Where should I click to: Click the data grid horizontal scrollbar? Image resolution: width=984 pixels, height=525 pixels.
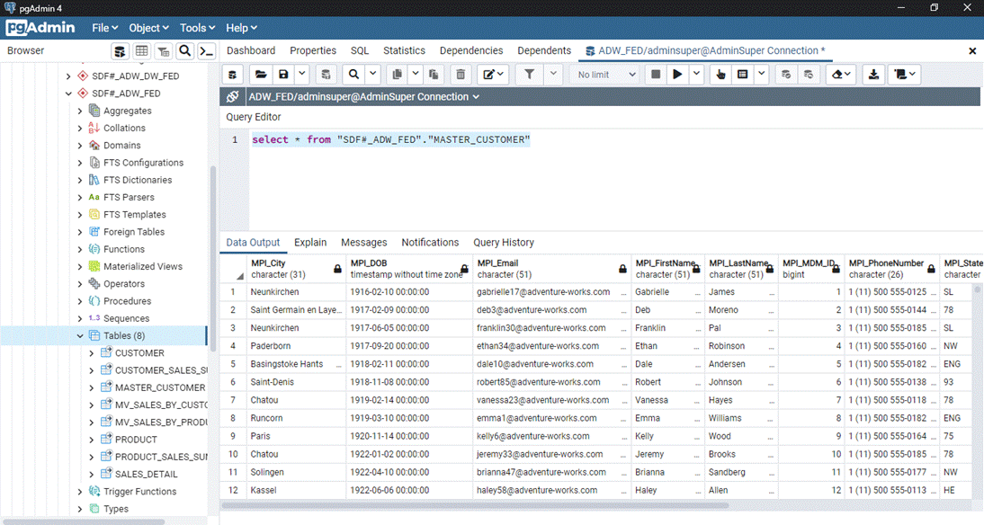475,505
